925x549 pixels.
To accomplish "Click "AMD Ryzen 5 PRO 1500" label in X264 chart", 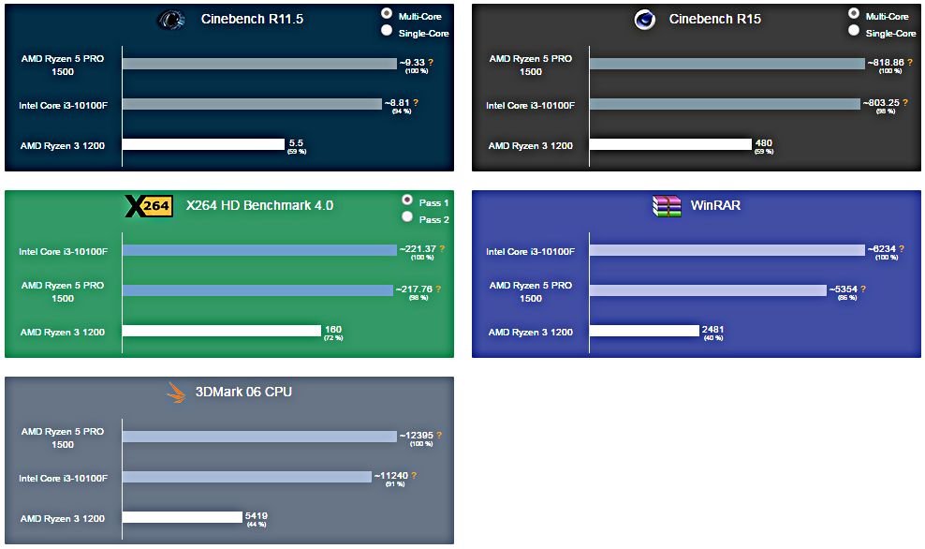I will tap(63, 291).
